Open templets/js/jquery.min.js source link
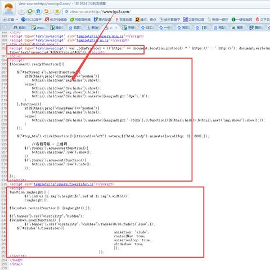The width and height of the screenshot is (270, 270). pos(100,36)
